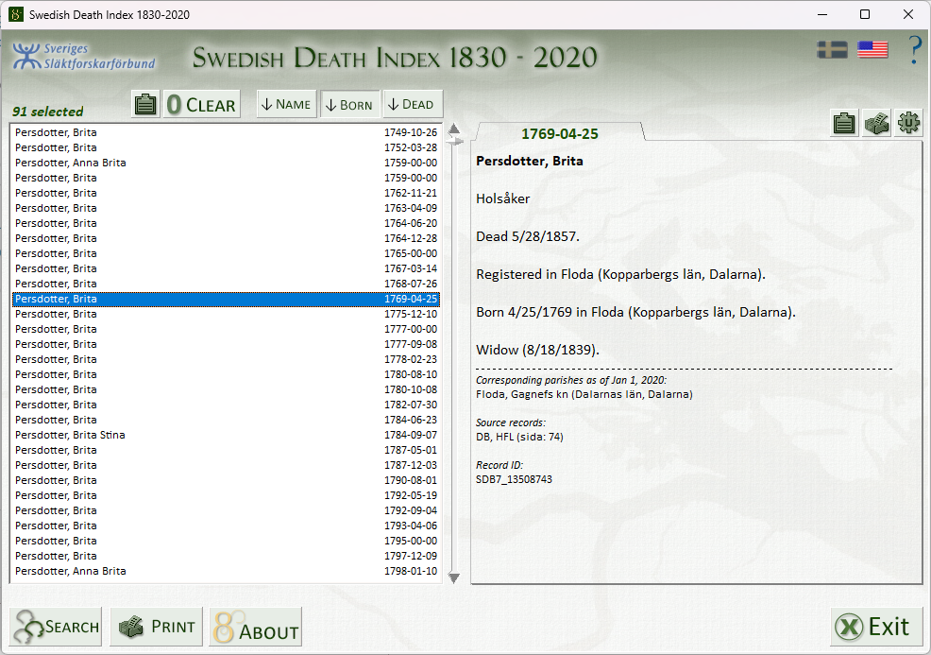Click the Widow (8/18/1839) line

tap(538, 350)
